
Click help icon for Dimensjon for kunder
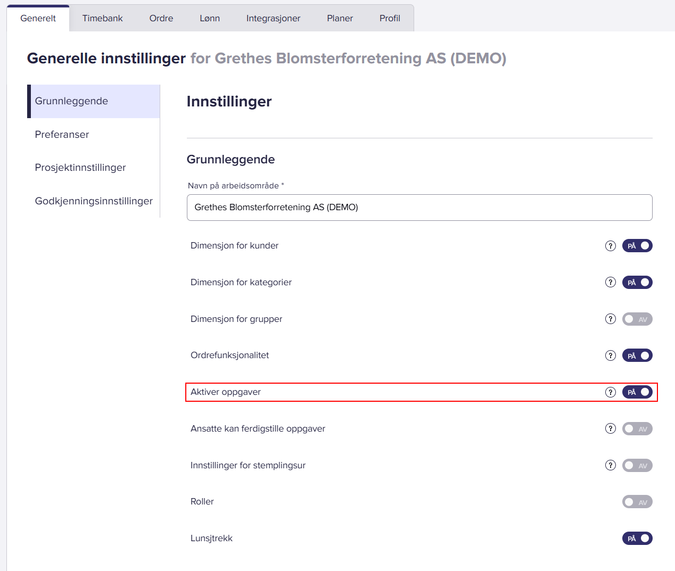pyautogui.click(x=611, y=246)
